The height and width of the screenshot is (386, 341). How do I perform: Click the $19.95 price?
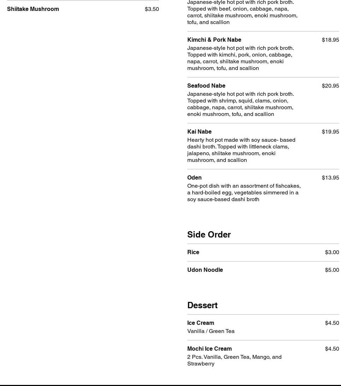[x=330, y=131]
